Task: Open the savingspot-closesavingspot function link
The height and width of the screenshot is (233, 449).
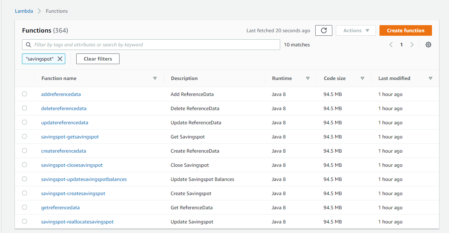Action: point(72,165)
